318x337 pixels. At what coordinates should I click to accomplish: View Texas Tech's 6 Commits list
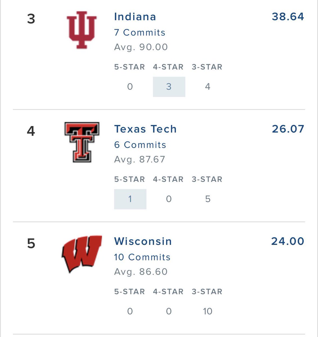[x=140, y=145]
